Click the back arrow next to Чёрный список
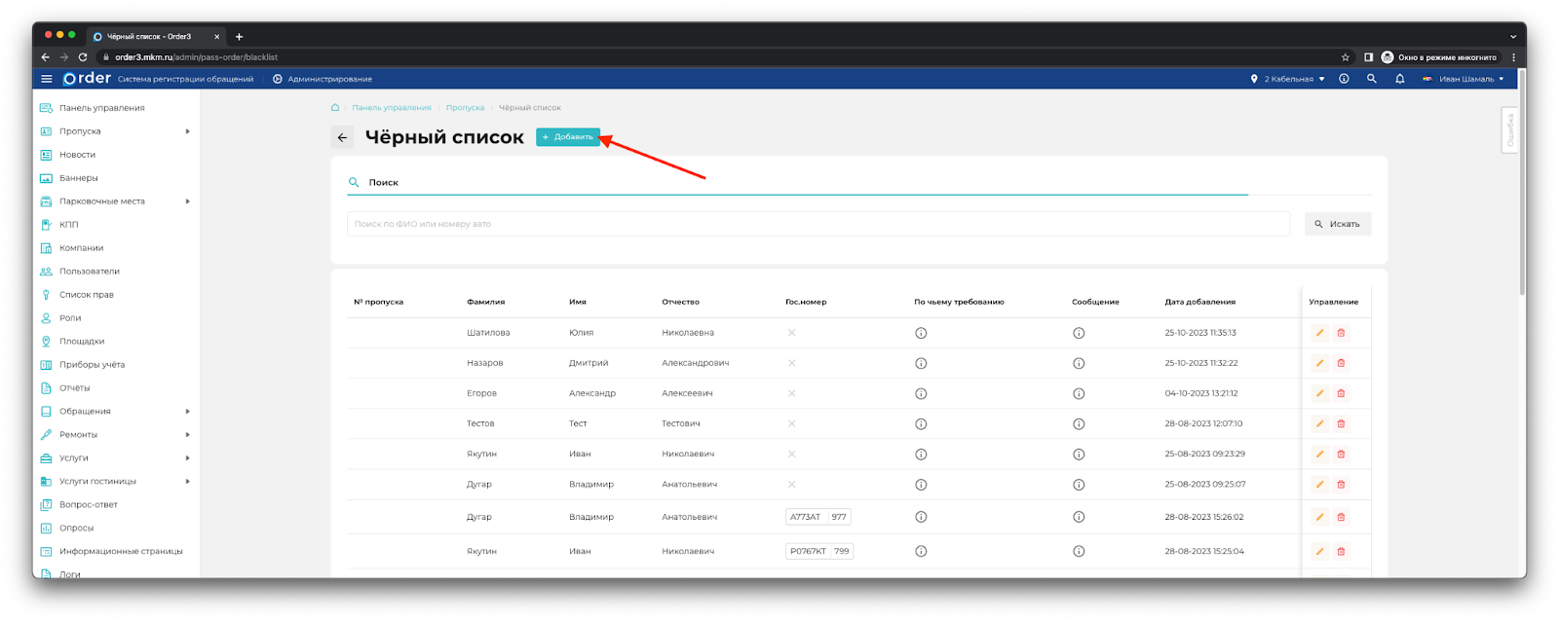Viewport: 1559px width, 621px height. point(342,137)
